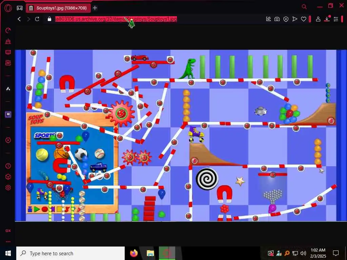The width and height of the screenshot is (347, 260).
Task: Open the Windows Start menu
Action: 8,253
